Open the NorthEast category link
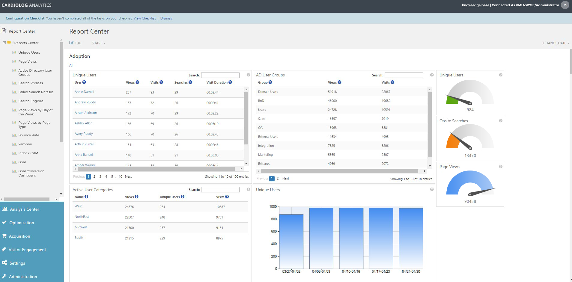This screenshot has height=282, width=572. tap(82, 217)
